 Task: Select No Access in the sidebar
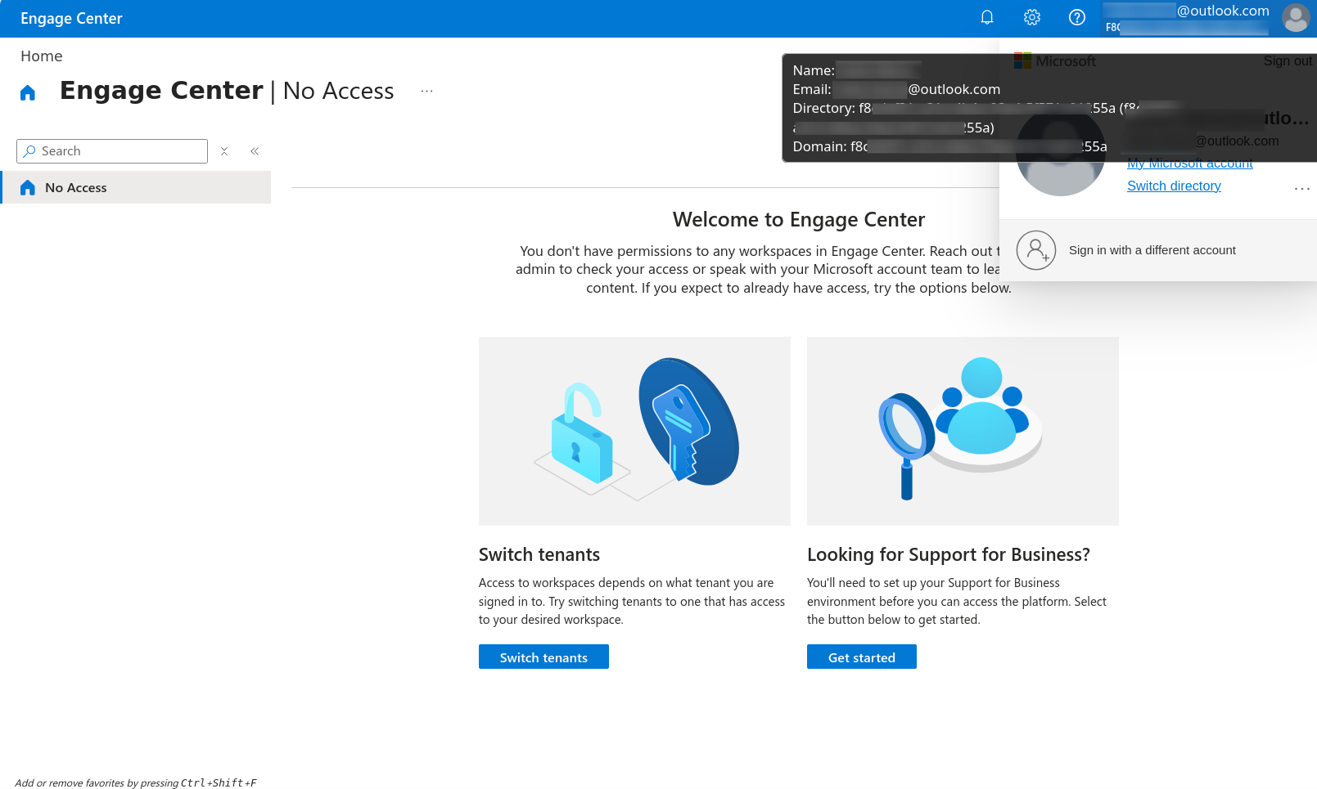136,187
